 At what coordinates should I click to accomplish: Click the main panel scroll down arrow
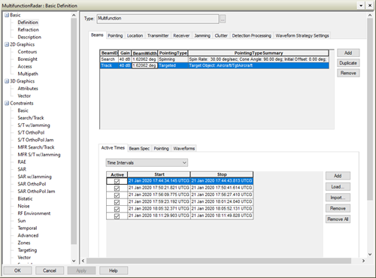point(370,255)
